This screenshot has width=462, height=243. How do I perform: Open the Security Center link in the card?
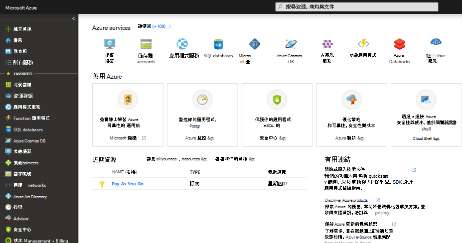pos(273,138)
